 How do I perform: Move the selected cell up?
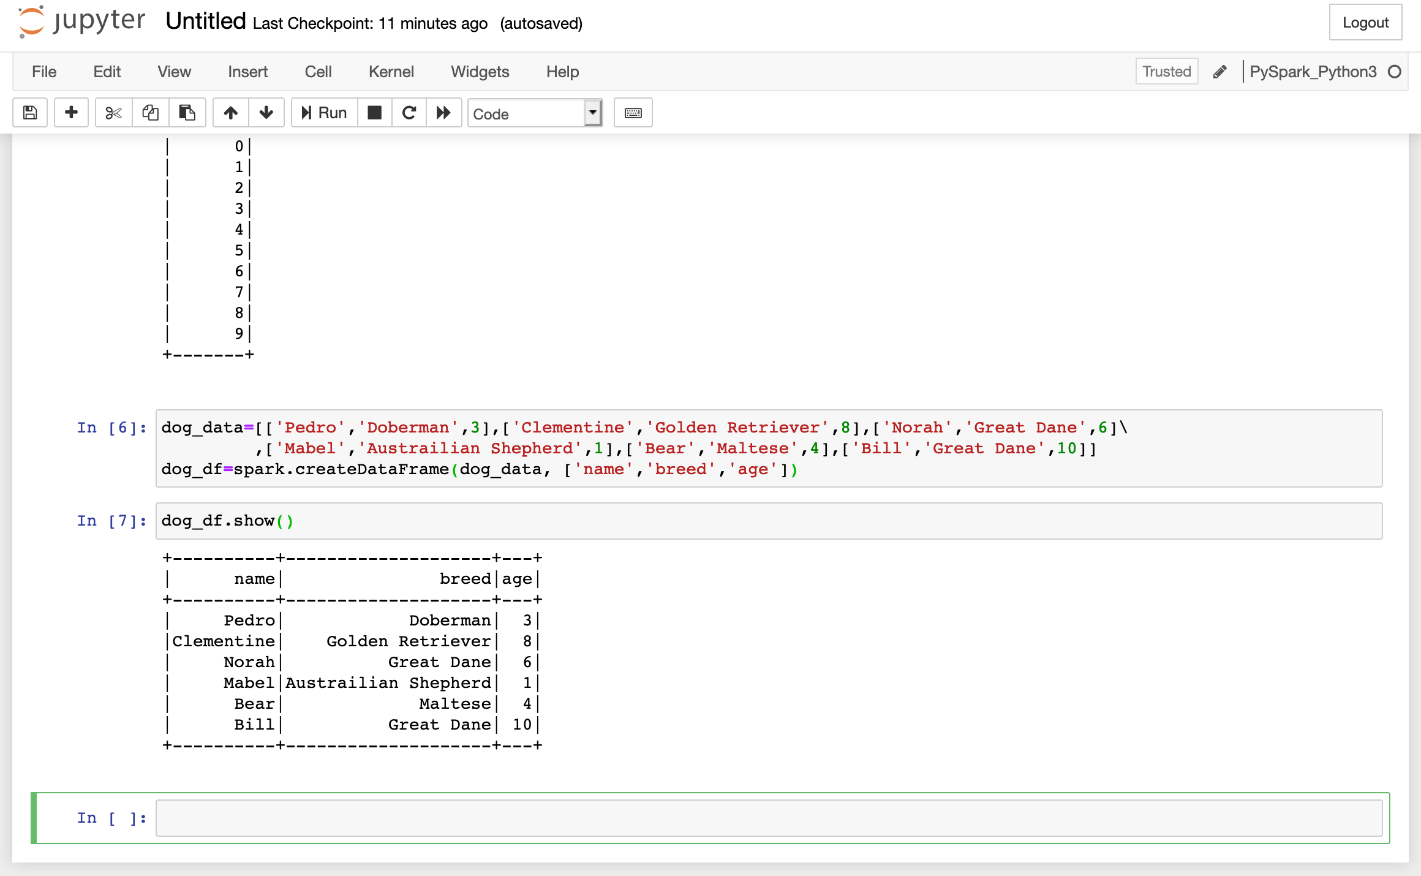coord(231,113)
